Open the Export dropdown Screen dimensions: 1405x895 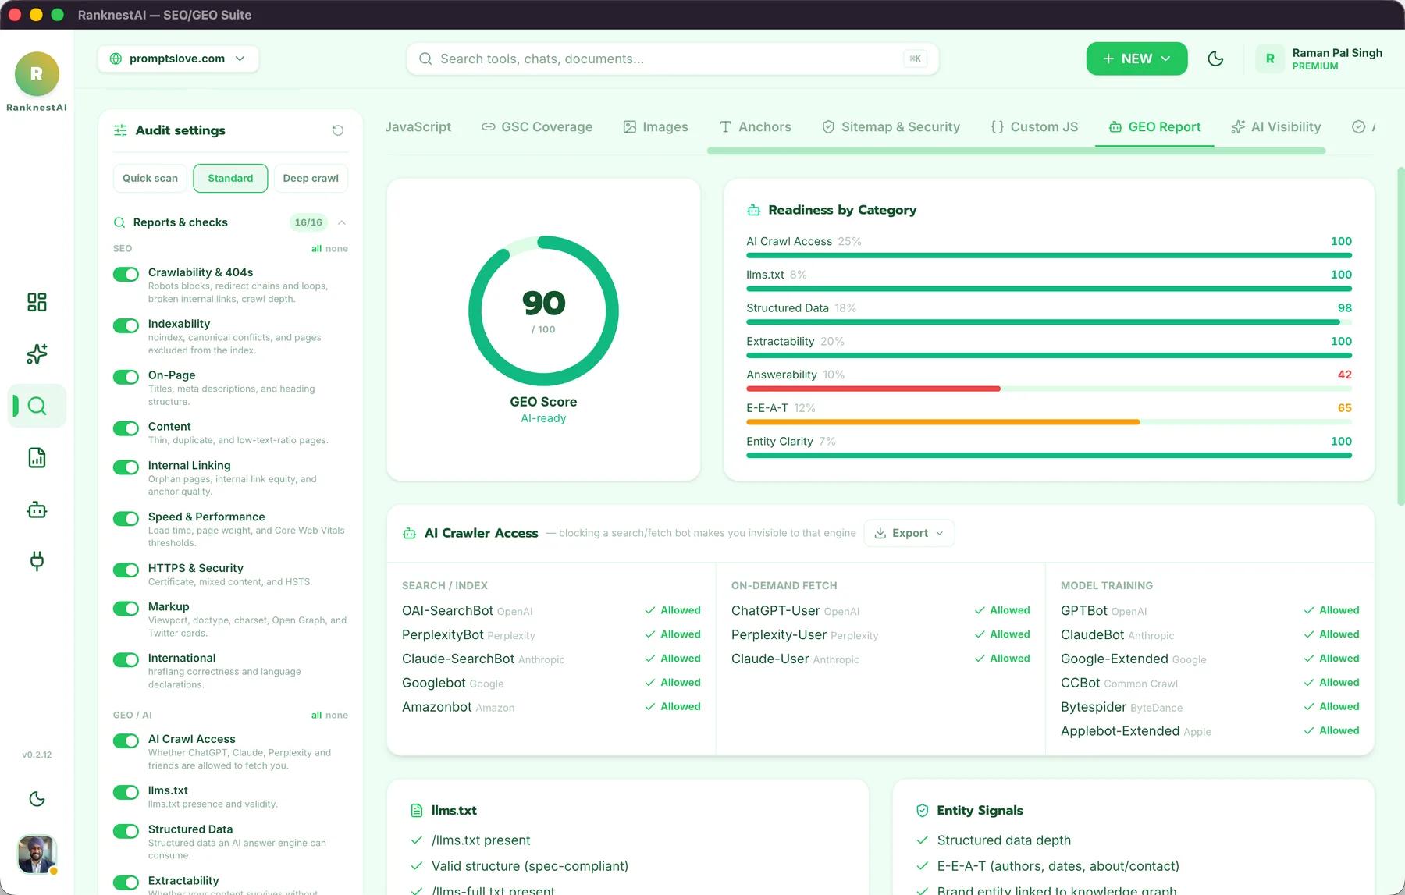(909, 533)
